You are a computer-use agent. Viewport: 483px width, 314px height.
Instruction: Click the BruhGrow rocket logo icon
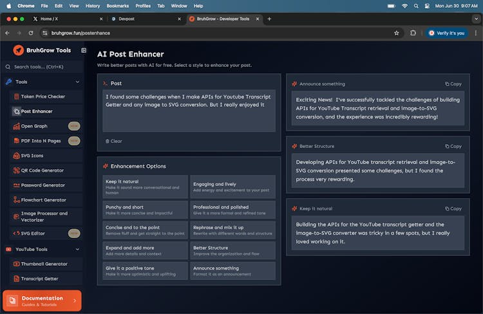point(18,50)
